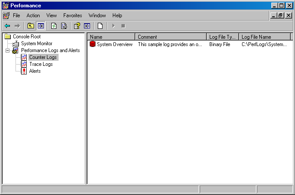Open the Help menu

[117, 15]
